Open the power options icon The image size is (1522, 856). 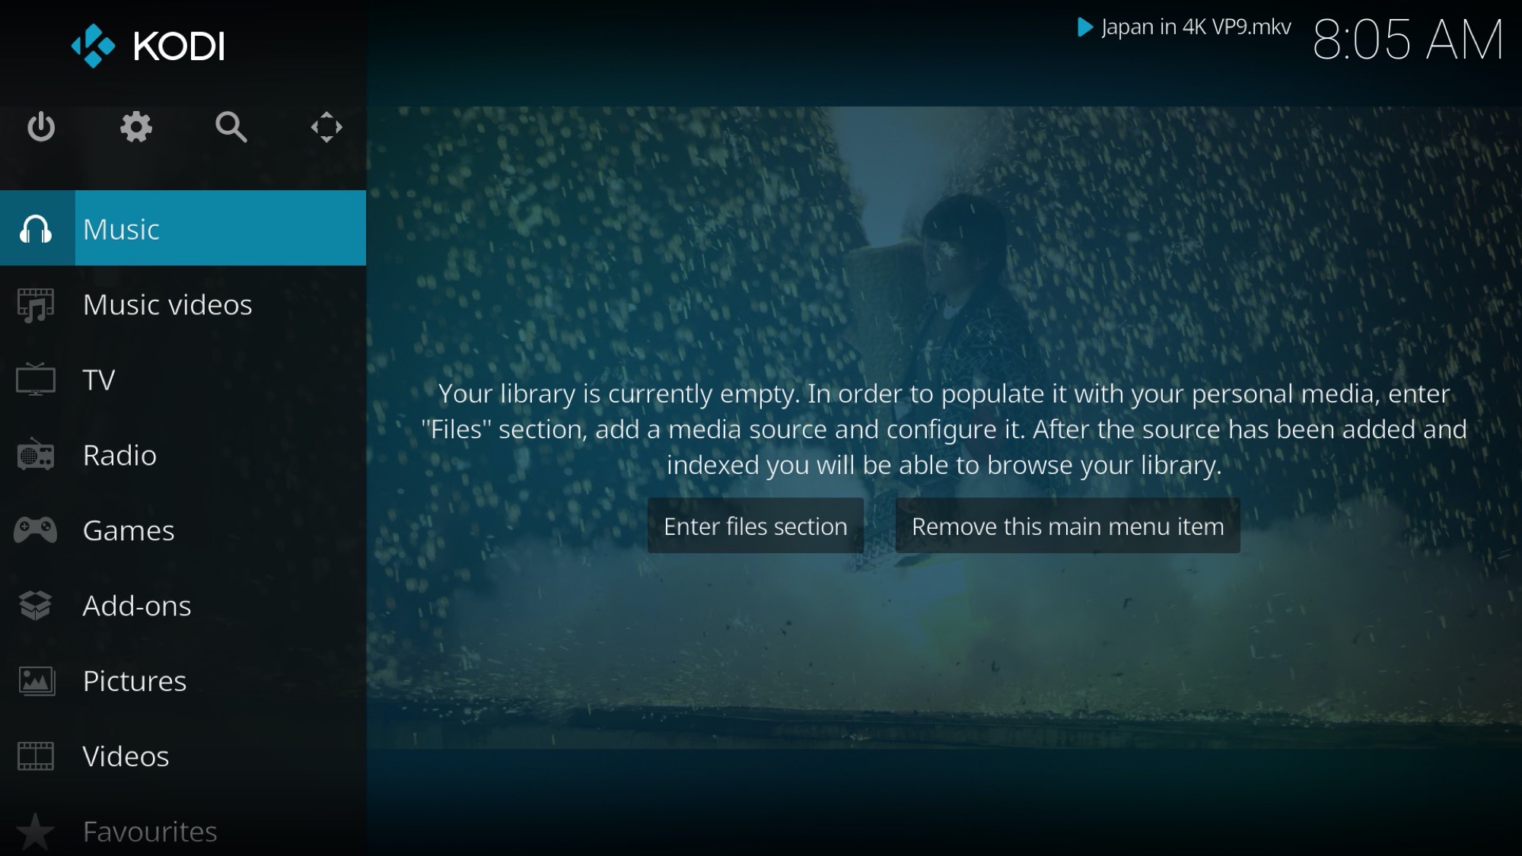(x=41, y=127)
